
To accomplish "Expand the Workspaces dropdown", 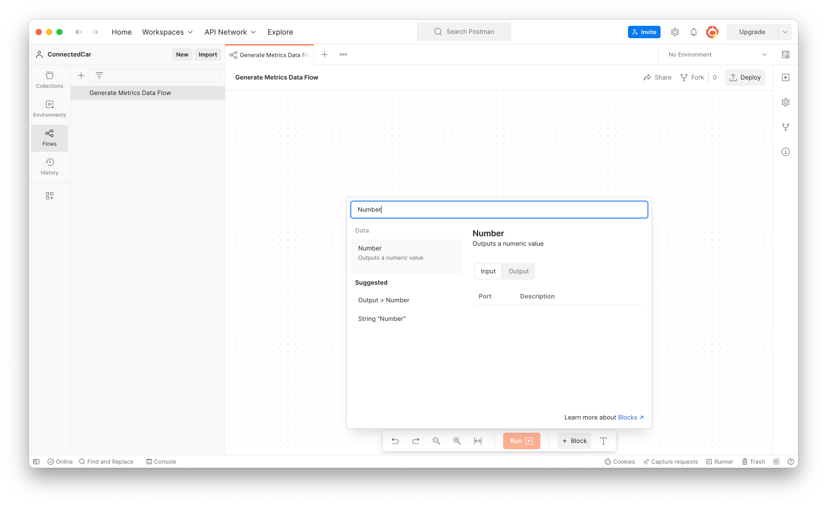I will 167,32.
